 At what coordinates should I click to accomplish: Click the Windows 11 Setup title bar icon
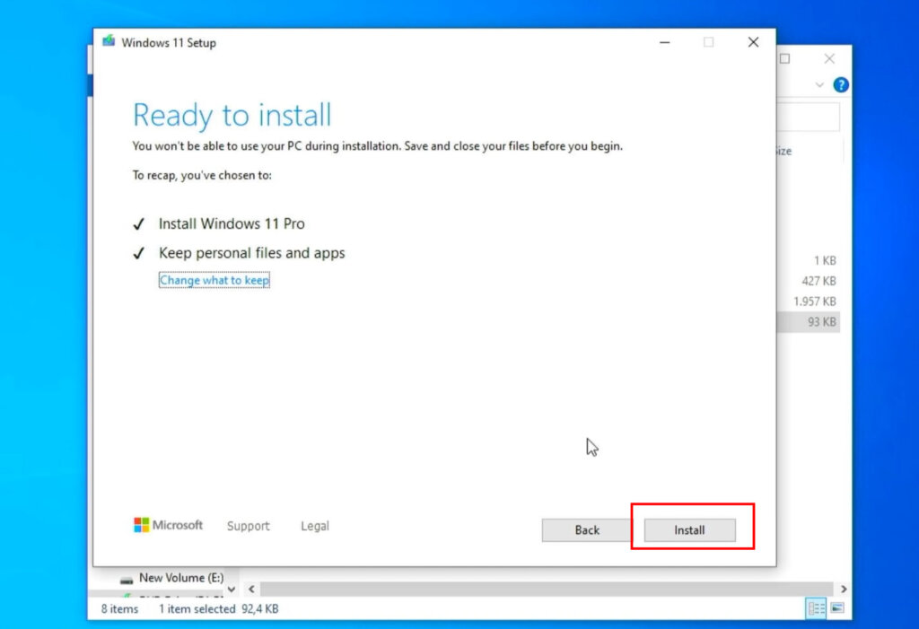(x=109, y=41)
